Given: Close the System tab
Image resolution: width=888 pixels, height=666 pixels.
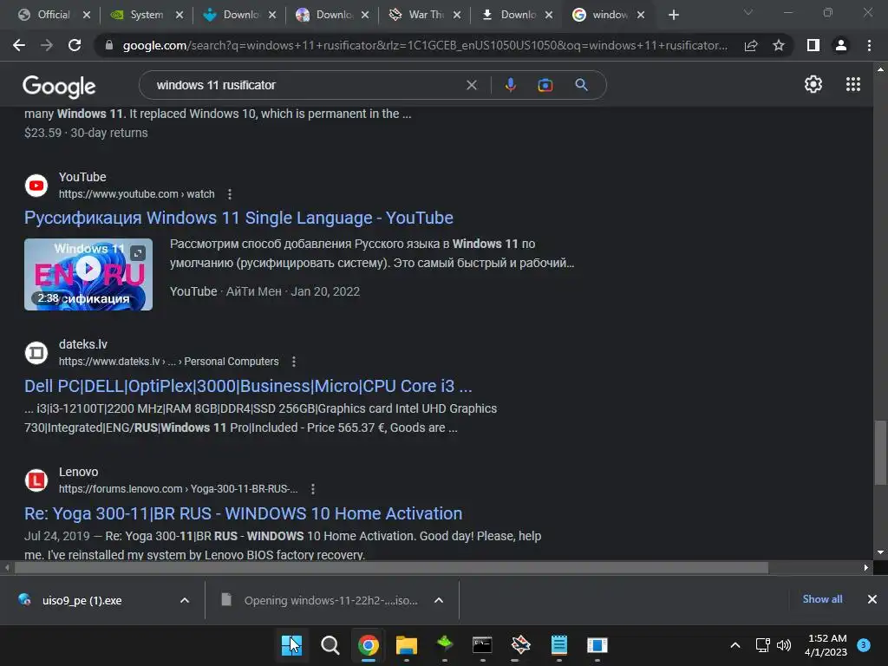Looking at the screenshot, I should [180, 15].
